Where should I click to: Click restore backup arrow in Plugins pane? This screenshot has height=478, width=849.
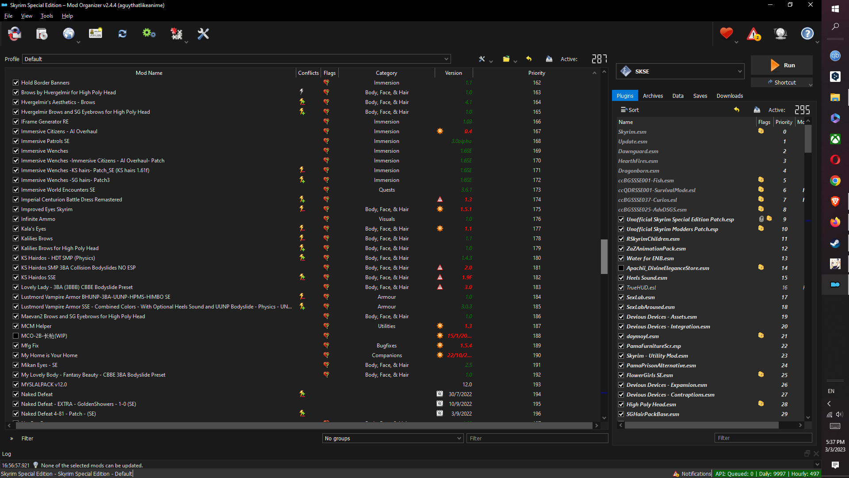pos(737,110)
